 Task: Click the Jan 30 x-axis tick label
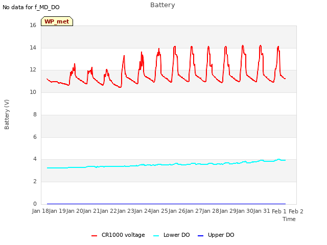(x=245, y=211)
